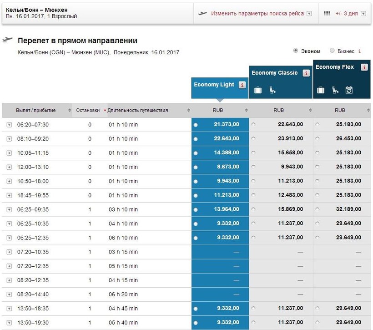This screenshot has width=373, height=330.
Task: Click calendar grid icon near +/- 3 дня
Action: [x=327, y=13]
